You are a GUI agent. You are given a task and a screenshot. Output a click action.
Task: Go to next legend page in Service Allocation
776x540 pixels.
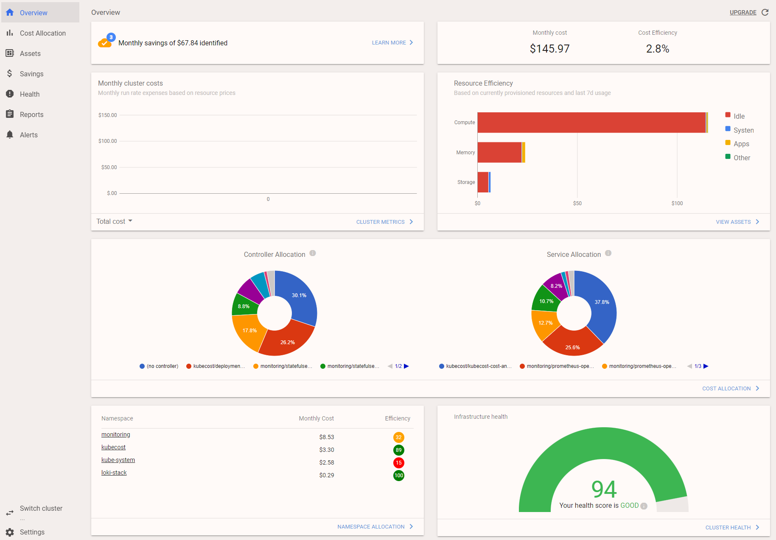(706, 366)
